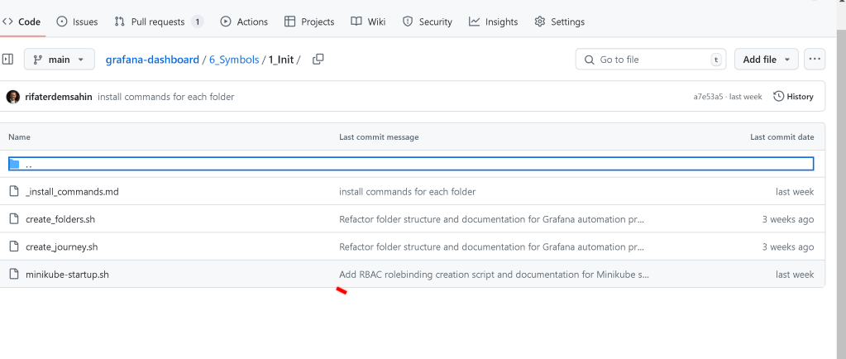Click the file icon of create_folders.sh
Image resolution: width=846 pixels, height=359 pixels.
click(14, 218)
